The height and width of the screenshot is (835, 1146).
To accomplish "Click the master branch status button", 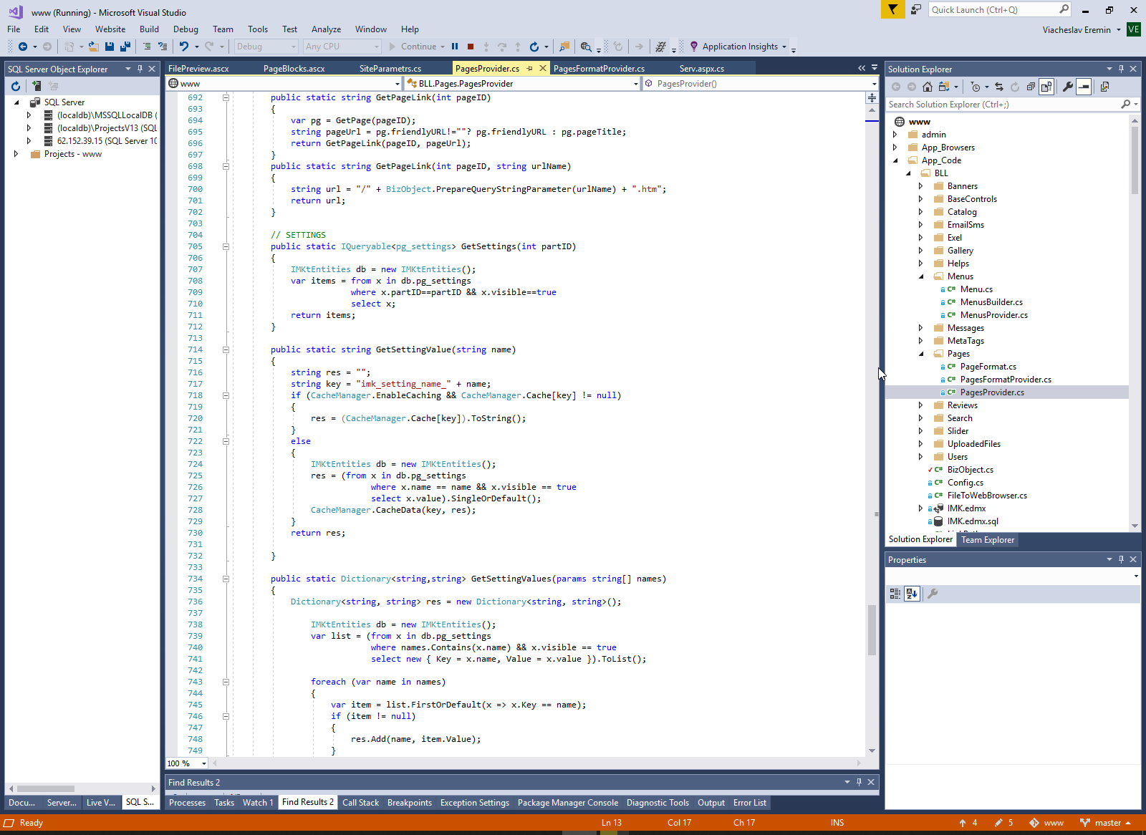I will [x=1106, y=823].
